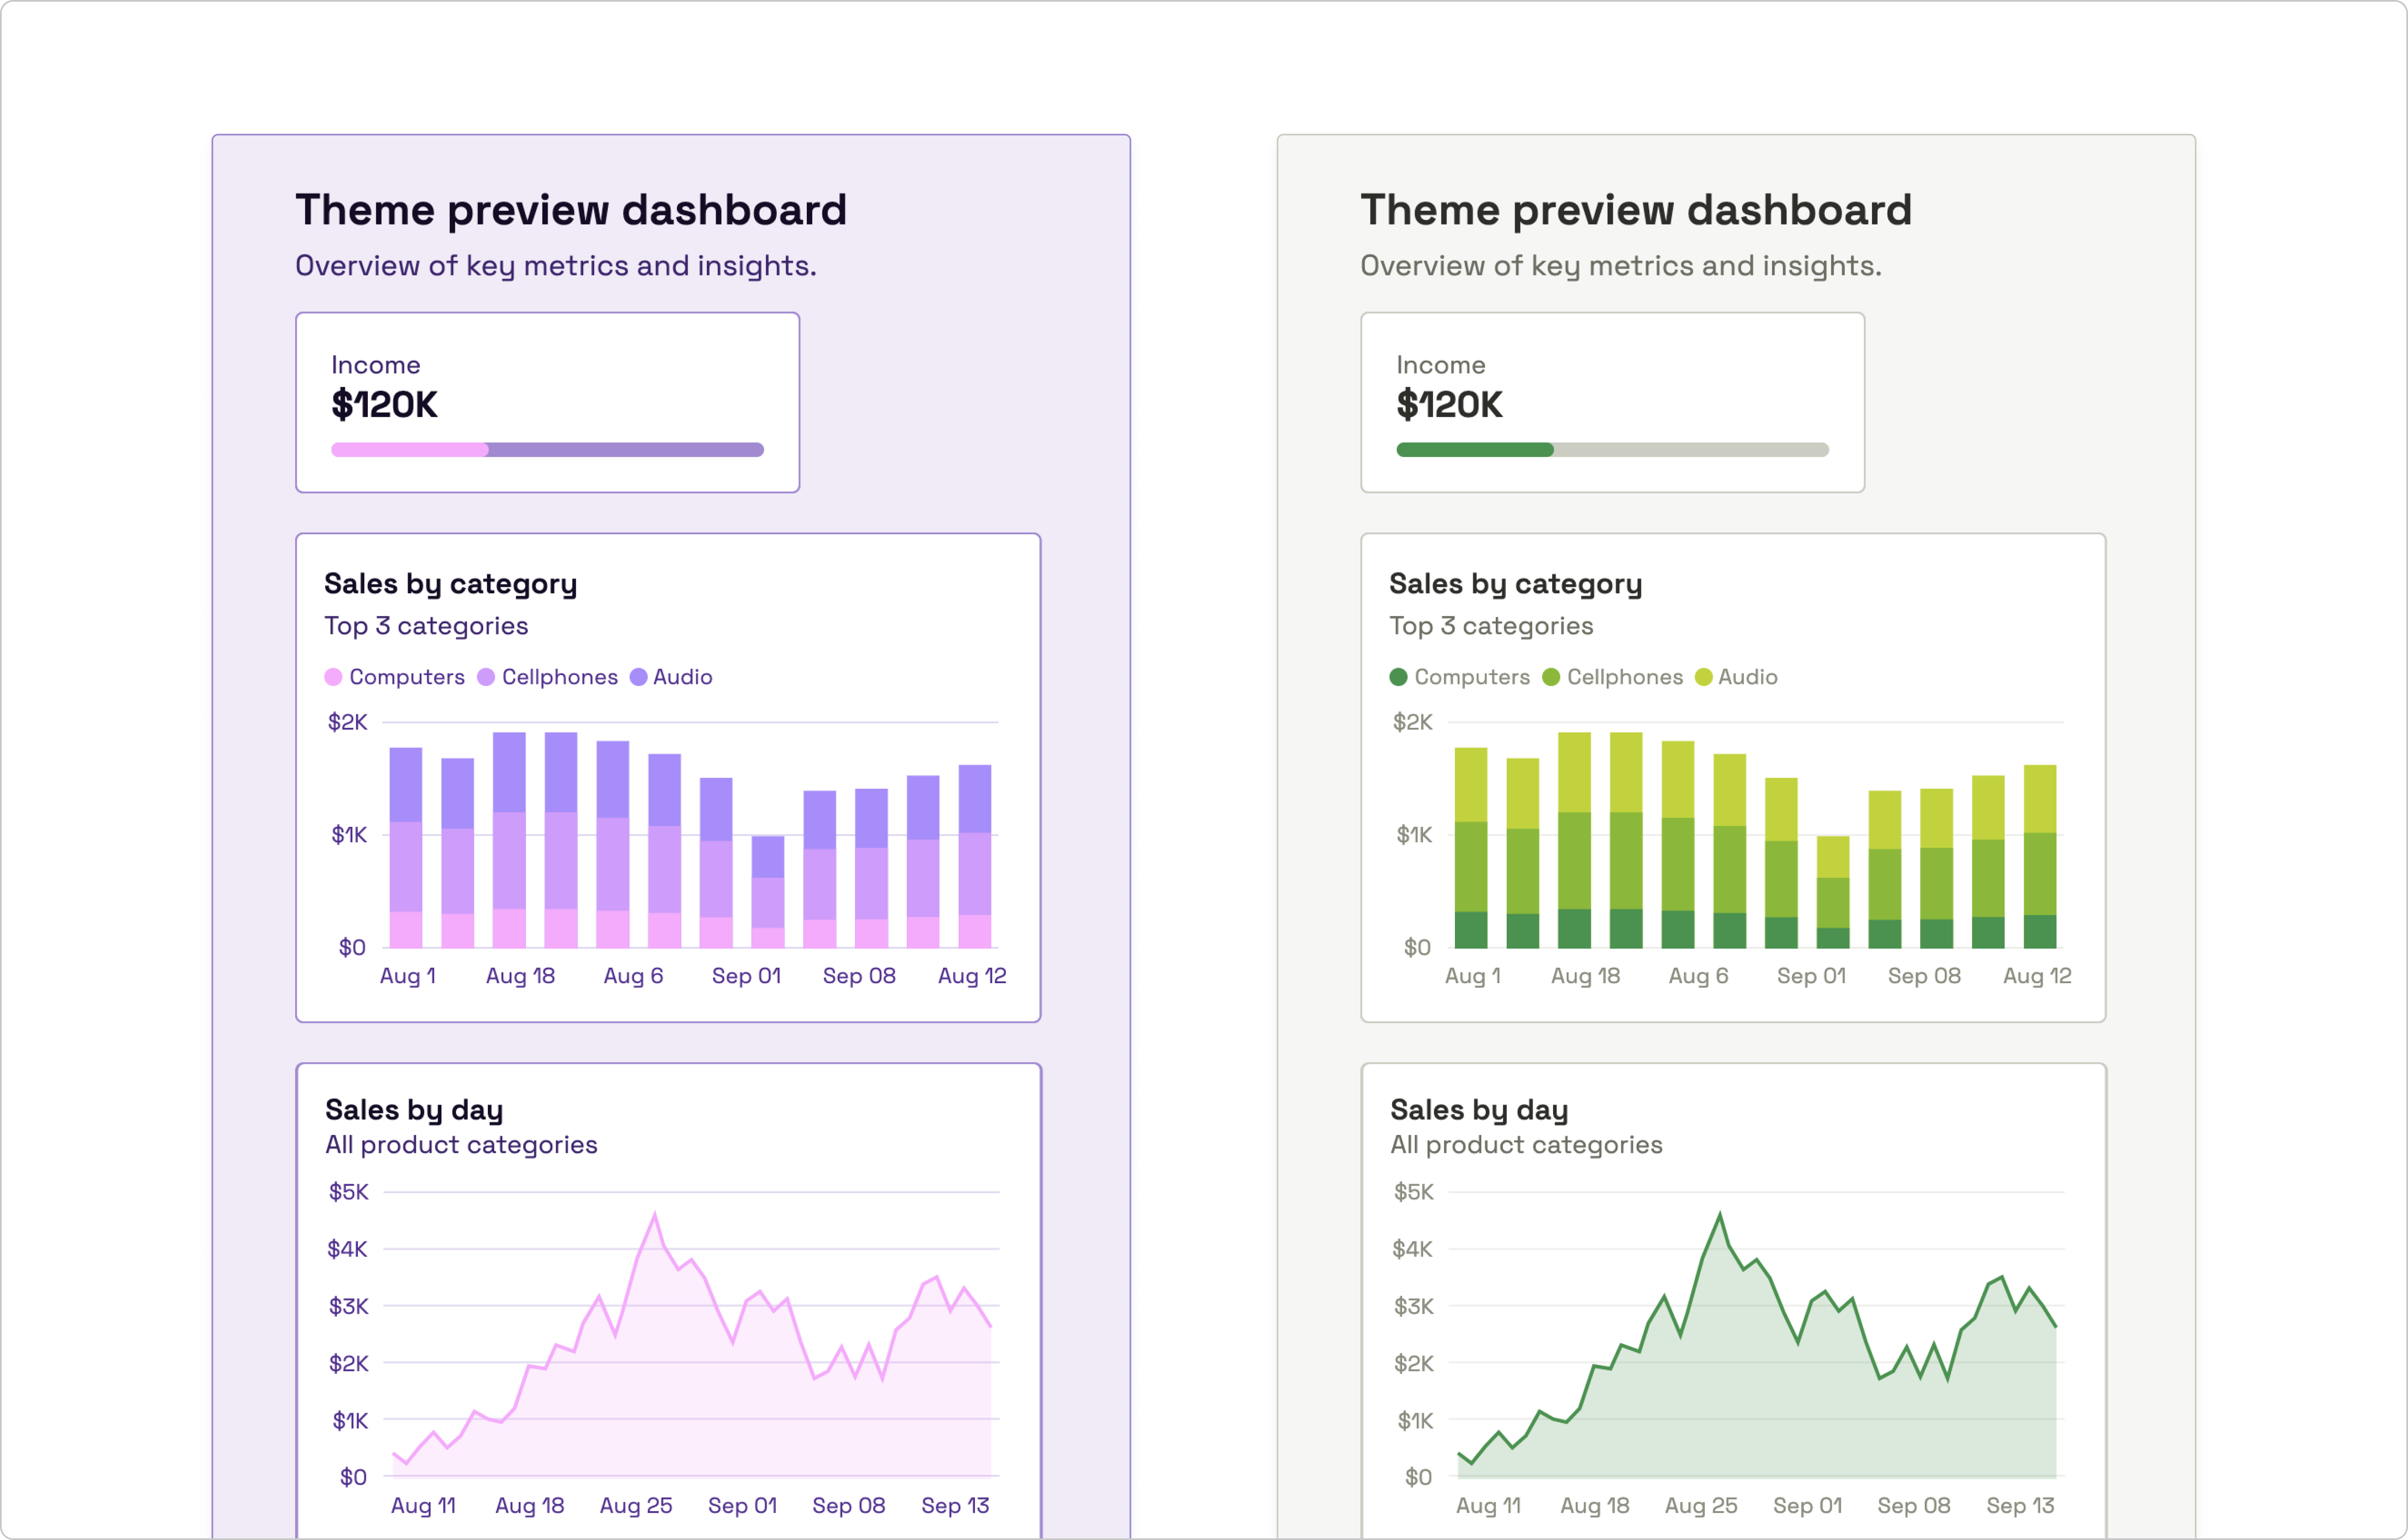Click "All product categories" in purple dashboard
Image resolution: width=2408 pixels, height=1540 pixels.
461,1145
